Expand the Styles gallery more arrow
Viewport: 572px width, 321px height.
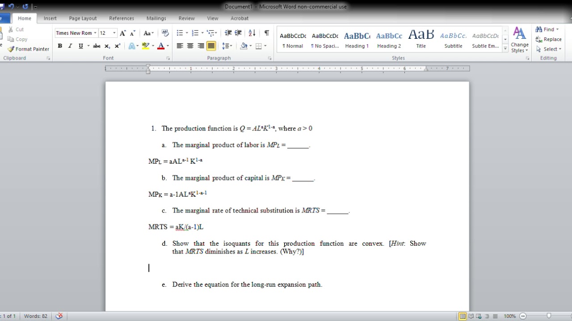(505, 49)
